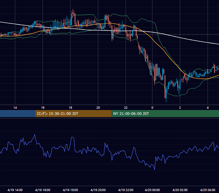Image resolution: width=219 pixels, height=193 pixels.
Task: Click the blue session bar before ロンドン
Action: (18, 114)
